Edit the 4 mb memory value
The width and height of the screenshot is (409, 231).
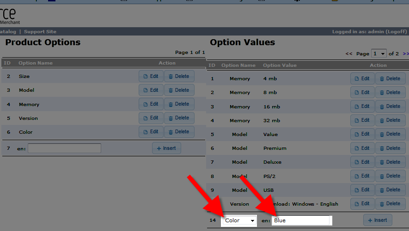(362, 78)
